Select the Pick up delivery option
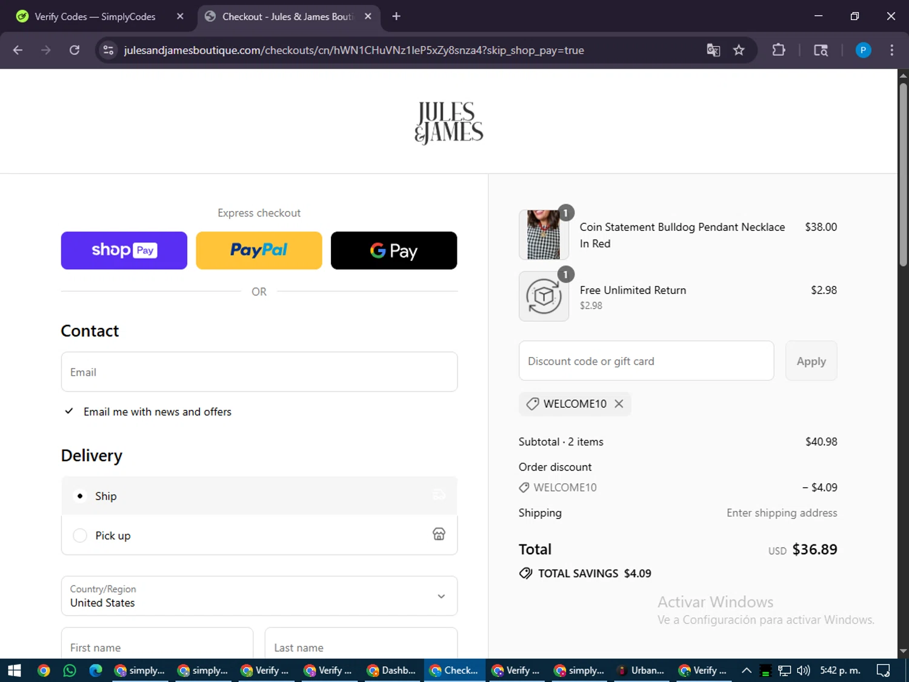909x682 pixels. click(x=259, y=535)
